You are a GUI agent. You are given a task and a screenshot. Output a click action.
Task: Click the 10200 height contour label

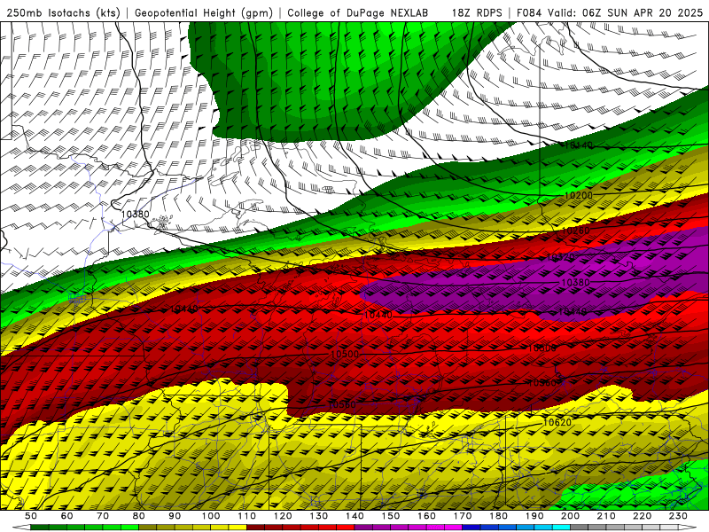pos(579,195)
